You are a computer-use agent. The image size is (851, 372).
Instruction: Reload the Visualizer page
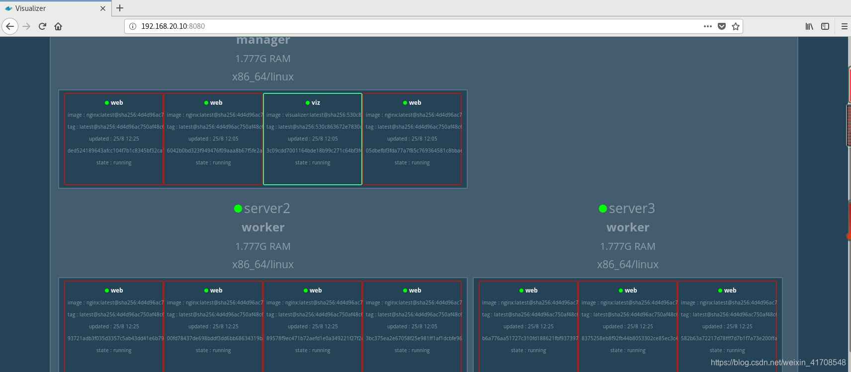click(x=42, y=26)
